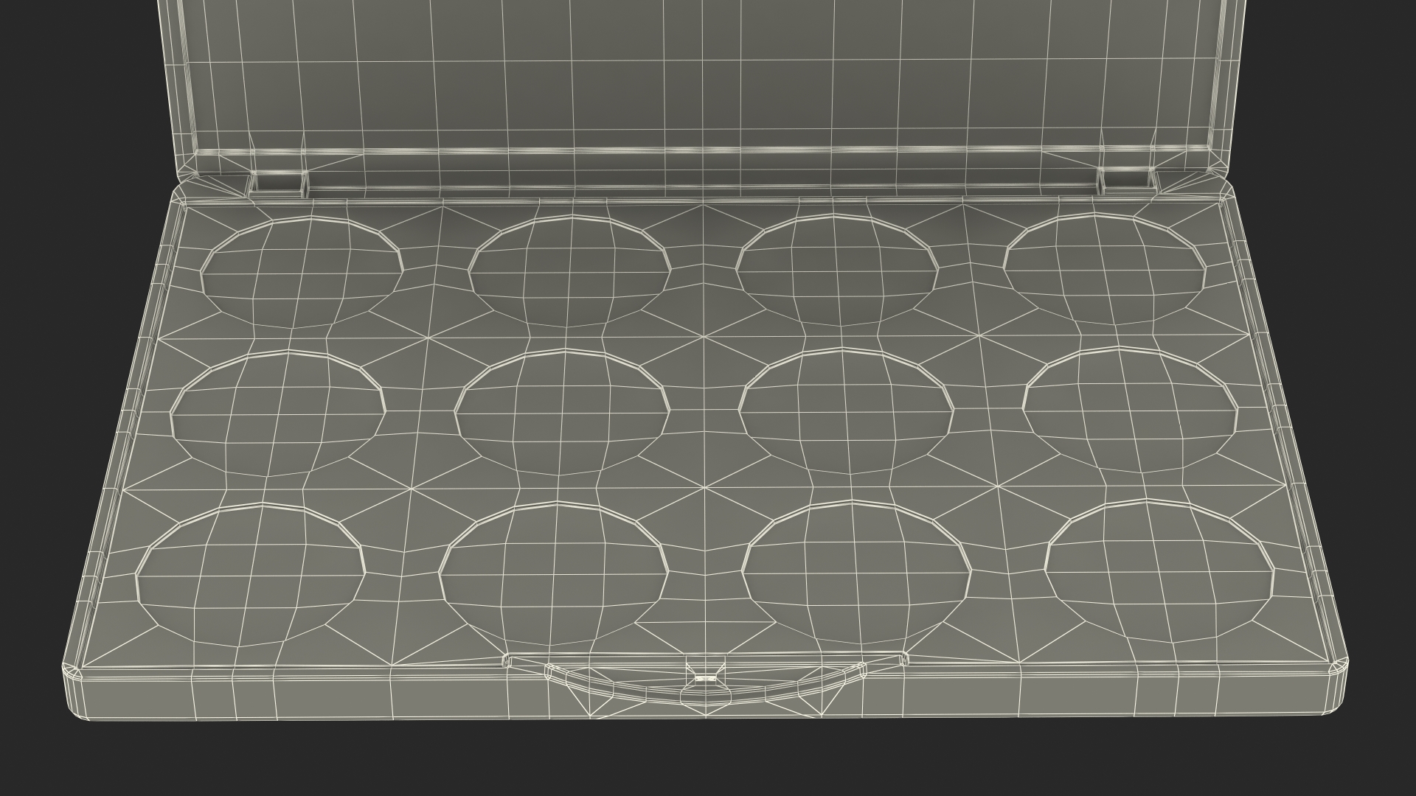Select the middle row second well
The height and width of the screenshot is (796, 1416).
click(562, 413)
